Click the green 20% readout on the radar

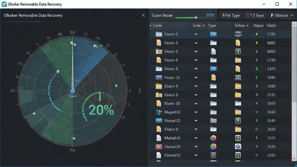101,110
